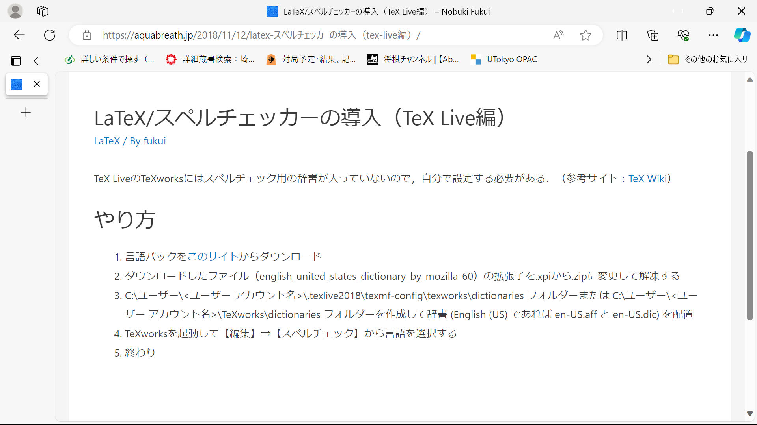Image resolution: width=757 pixels, height=425 pixels.
Task: Add page to favorites star
Action: point(586,35)
